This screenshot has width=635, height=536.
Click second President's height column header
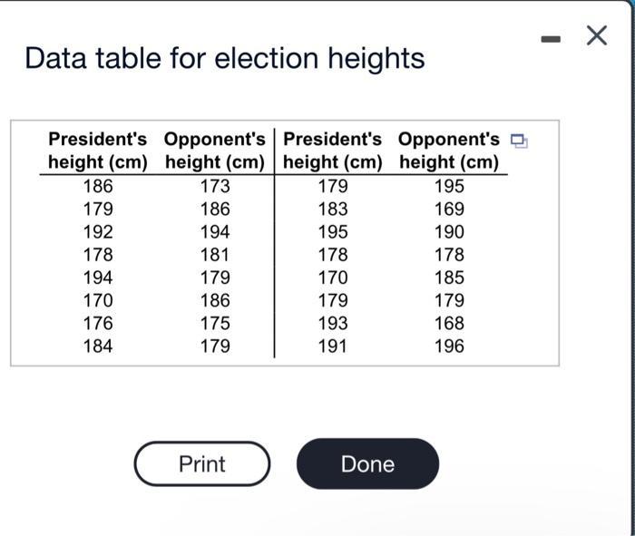[333, 151]
